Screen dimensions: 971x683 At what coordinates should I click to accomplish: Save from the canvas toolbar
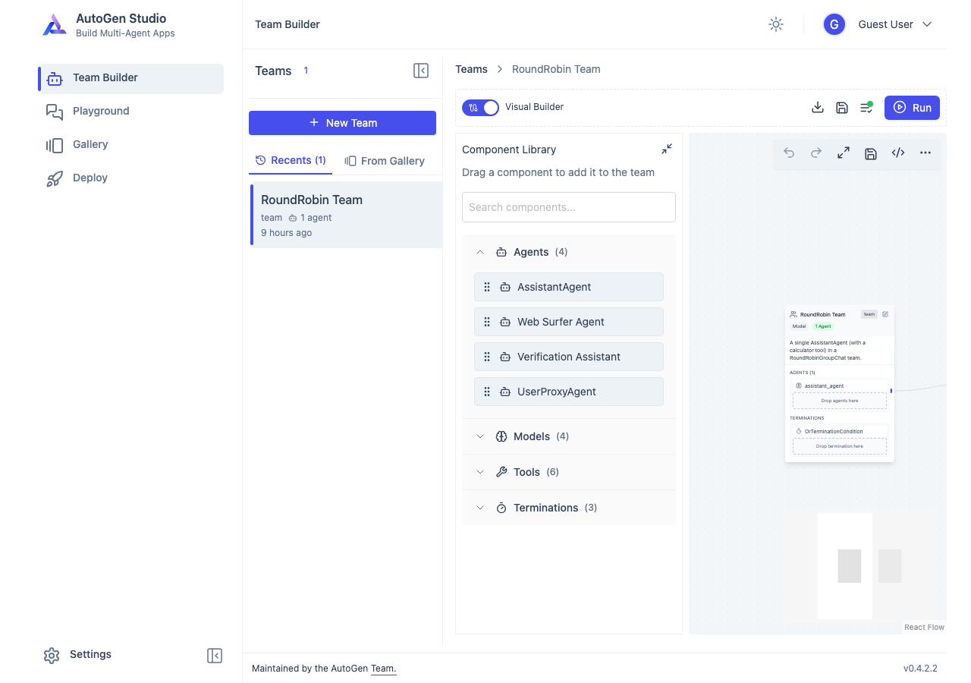click(871, 153)
